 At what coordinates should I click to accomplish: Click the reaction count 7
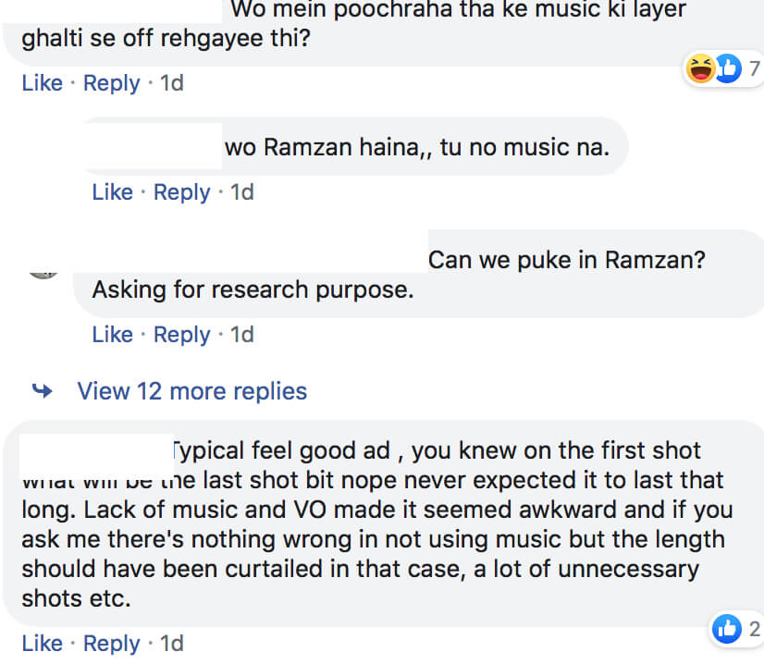(x=754, y=68)
